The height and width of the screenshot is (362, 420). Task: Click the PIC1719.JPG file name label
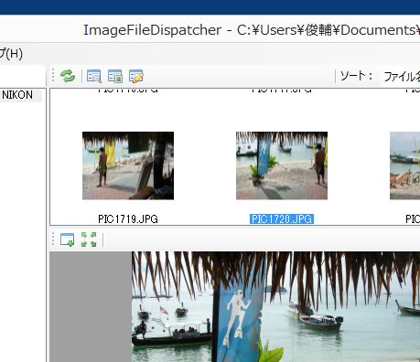pos(128,219)
